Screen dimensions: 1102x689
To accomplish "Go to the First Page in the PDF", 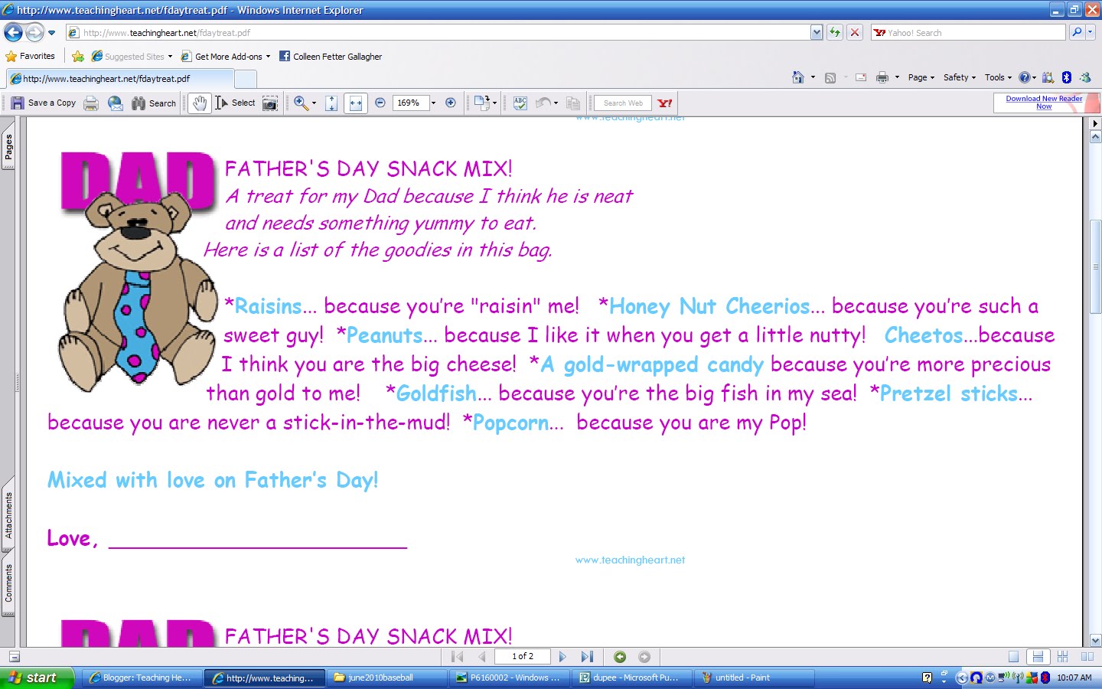I will point(458,657).
